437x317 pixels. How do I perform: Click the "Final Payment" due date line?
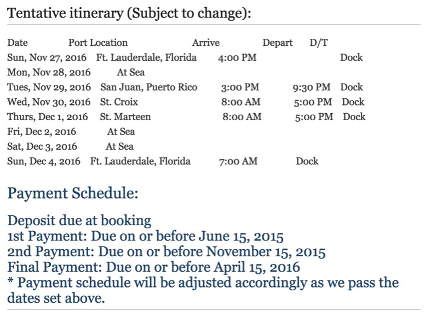tap(154, 268)
